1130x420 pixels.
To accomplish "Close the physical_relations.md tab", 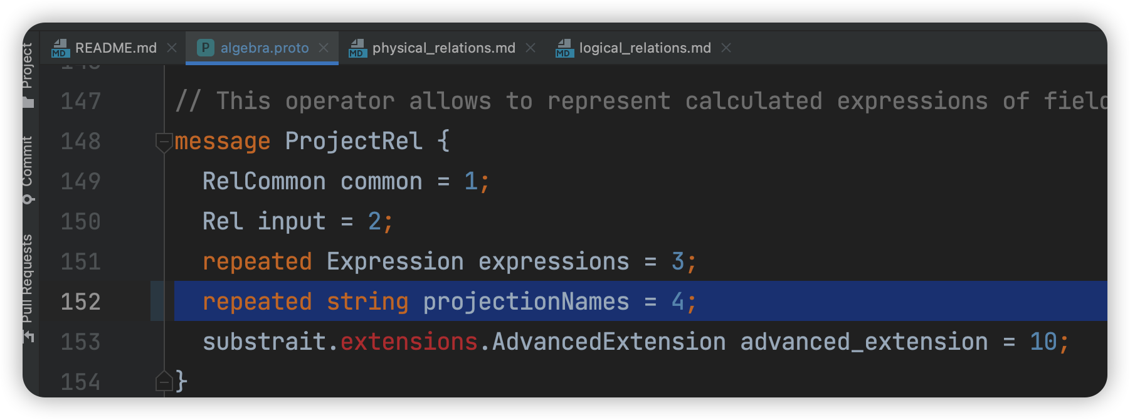I will (x=531, y=48).
